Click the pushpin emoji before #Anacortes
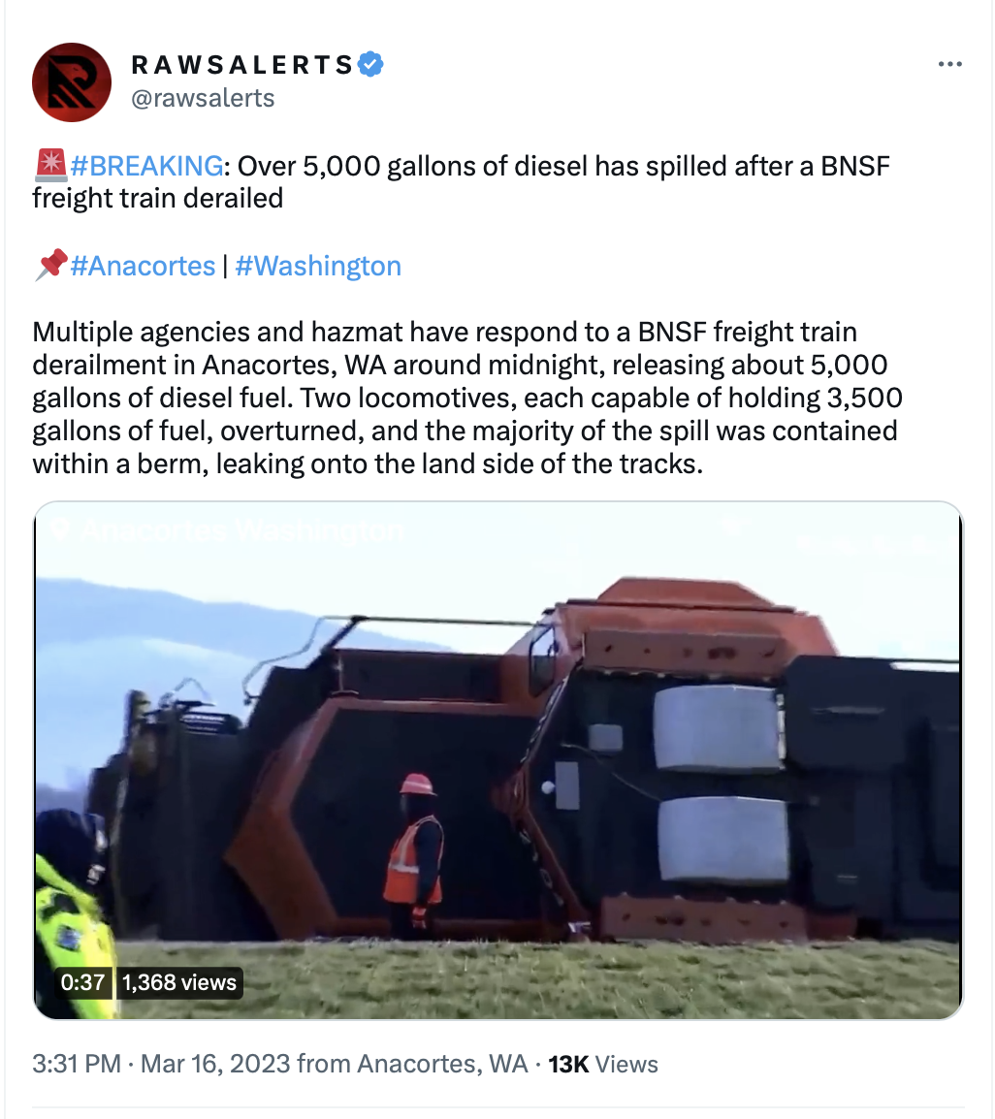This screenshot has height=1119, width=995. point(50,265)
